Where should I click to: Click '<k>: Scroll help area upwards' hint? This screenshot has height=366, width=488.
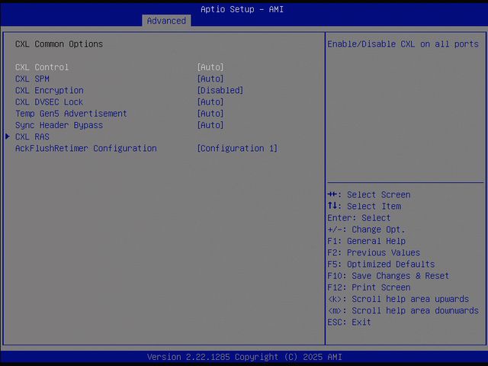point(398,299)
